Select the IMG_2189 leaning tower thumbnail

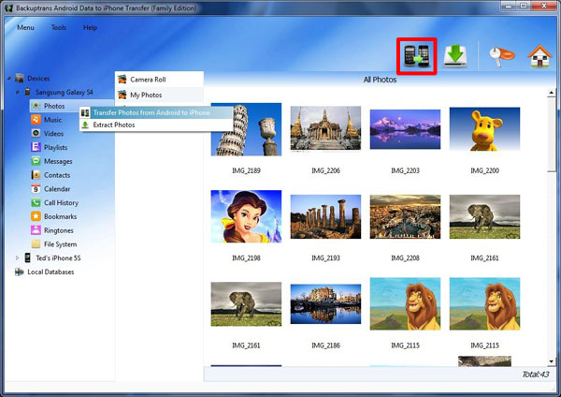[246, 129]
